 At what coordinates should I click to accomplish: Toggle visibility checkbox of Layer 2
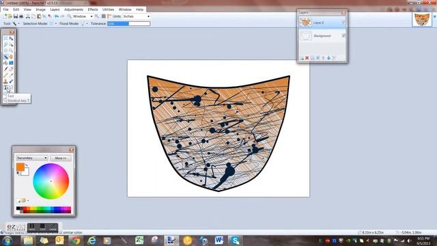[343, 23]
